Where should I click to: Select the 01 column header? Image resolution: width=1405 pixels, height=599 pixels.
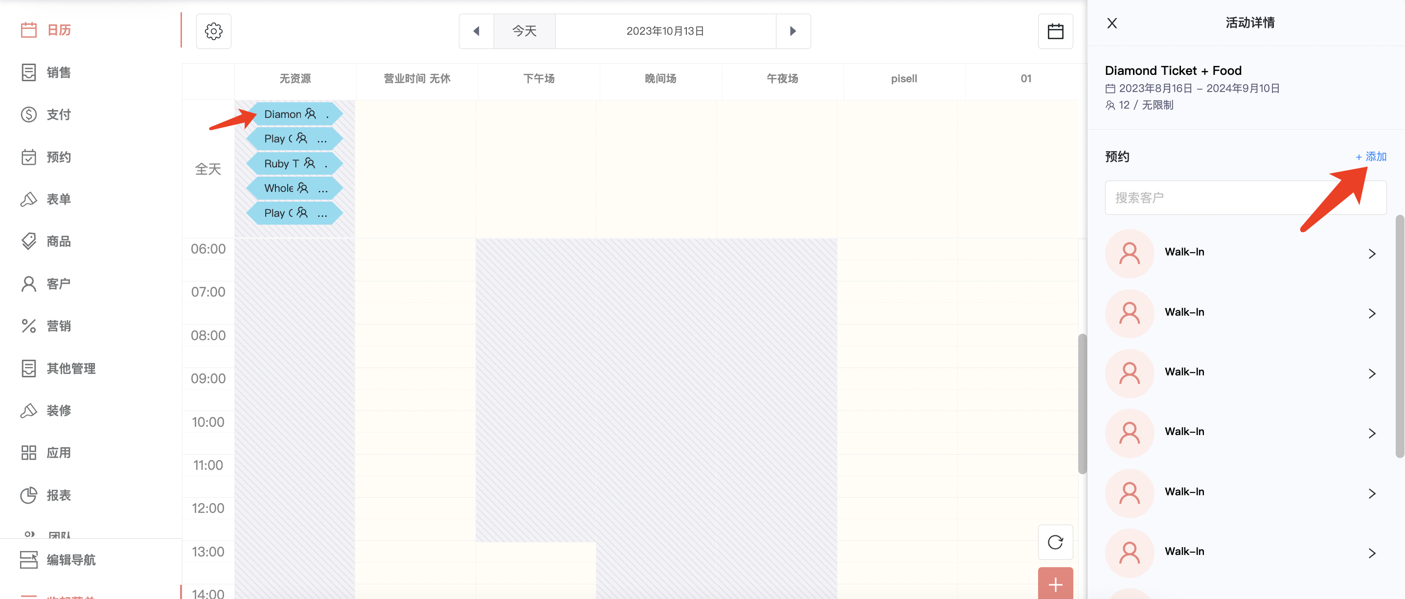tap(1025, 79)
